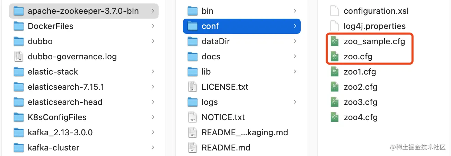Select the bin folder name
This screenshot has width=451, height=156.
(x=207, y=11)
